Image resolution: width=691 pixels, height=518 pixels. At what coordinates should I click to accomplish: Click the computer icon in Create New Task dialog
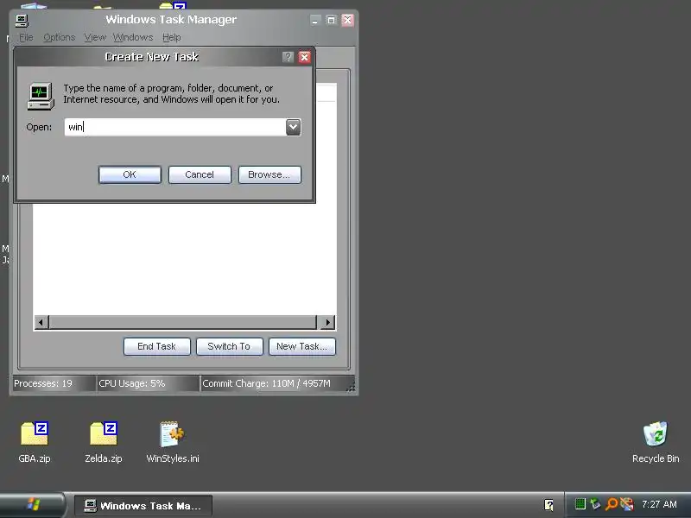(x=41, y=96)
